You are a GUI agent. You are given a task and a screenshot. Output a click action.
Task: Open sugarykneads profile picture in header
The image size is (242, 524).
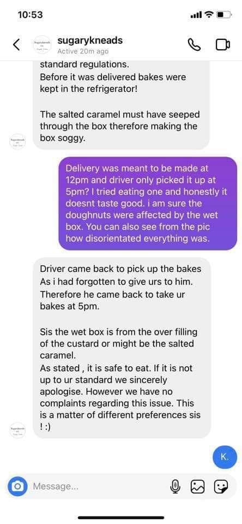[x=42, y=45]
